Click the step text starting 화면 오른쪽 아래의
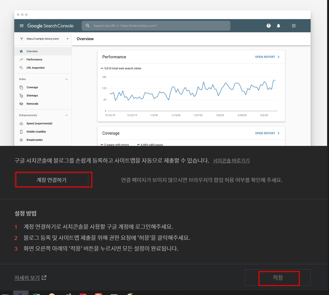This screenshot has width=329, height=295. pyautogui.click(x=101, y=248)
